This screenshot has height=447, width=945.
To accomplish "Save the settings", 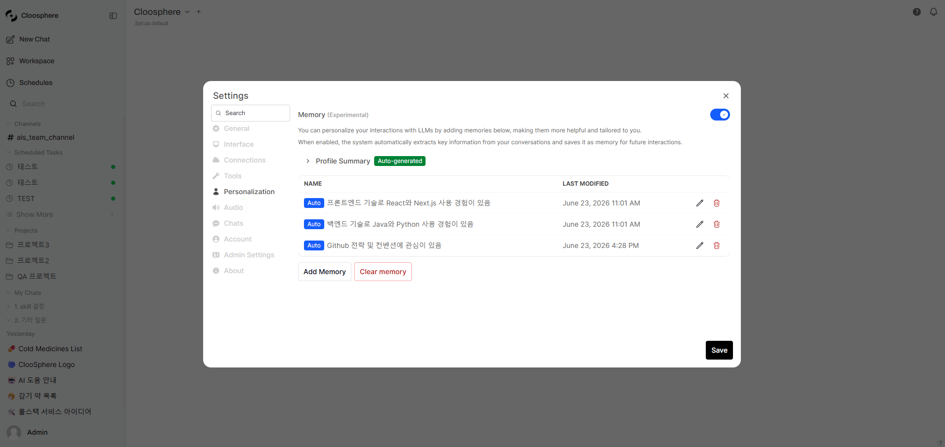I will (719, 350).
